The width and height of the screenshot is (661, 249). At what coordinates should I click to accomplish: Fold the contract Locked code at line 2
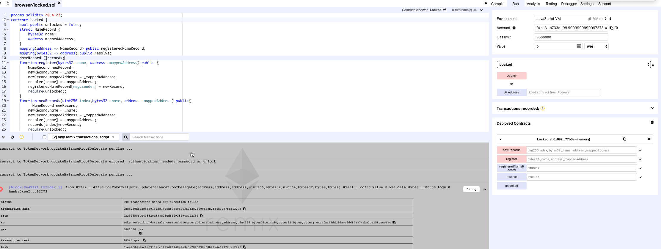(8, 20)
